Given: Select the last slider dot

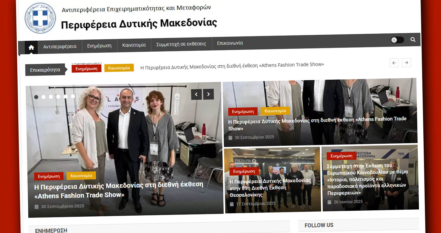Looking at the screenshot, I should [73, 96].
